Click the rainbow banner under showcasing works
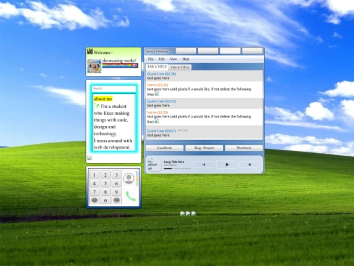The height and width of the screenshot is (266, 354). point(120,66)
